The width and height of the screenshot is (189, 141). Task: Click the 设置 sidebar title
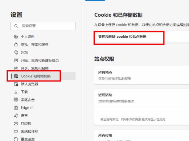point(16,15)
